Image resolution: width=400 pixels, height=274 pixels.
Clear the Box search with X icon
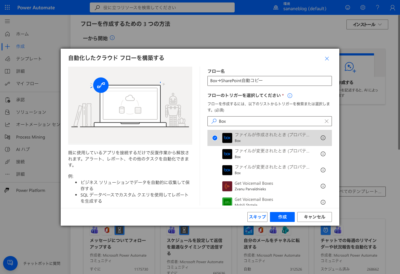click(x=327, y=121)
